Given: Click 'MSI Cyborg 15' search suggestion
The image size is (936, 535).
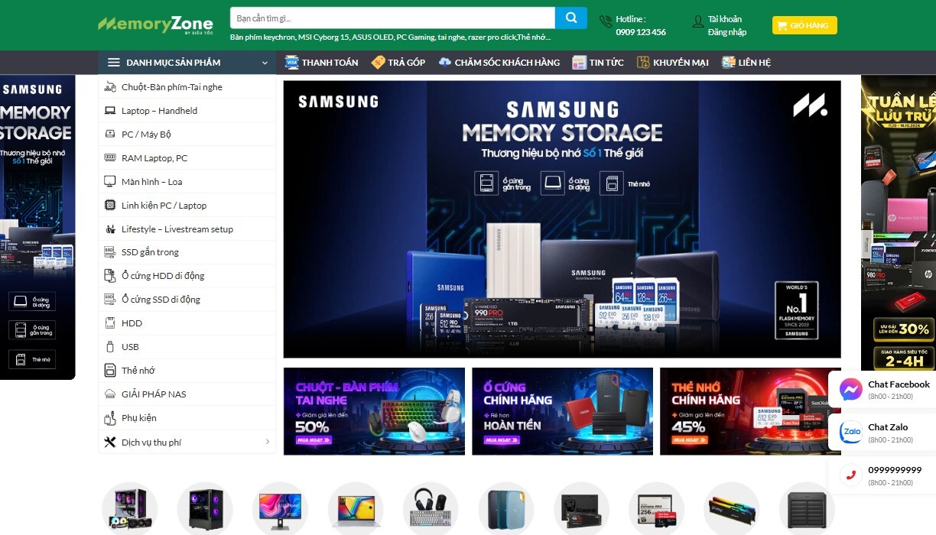Looking at the screenshot, I should (323, 37).
